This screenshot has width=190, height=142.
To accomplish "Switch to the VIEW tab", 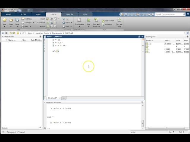I will [85, 14].
